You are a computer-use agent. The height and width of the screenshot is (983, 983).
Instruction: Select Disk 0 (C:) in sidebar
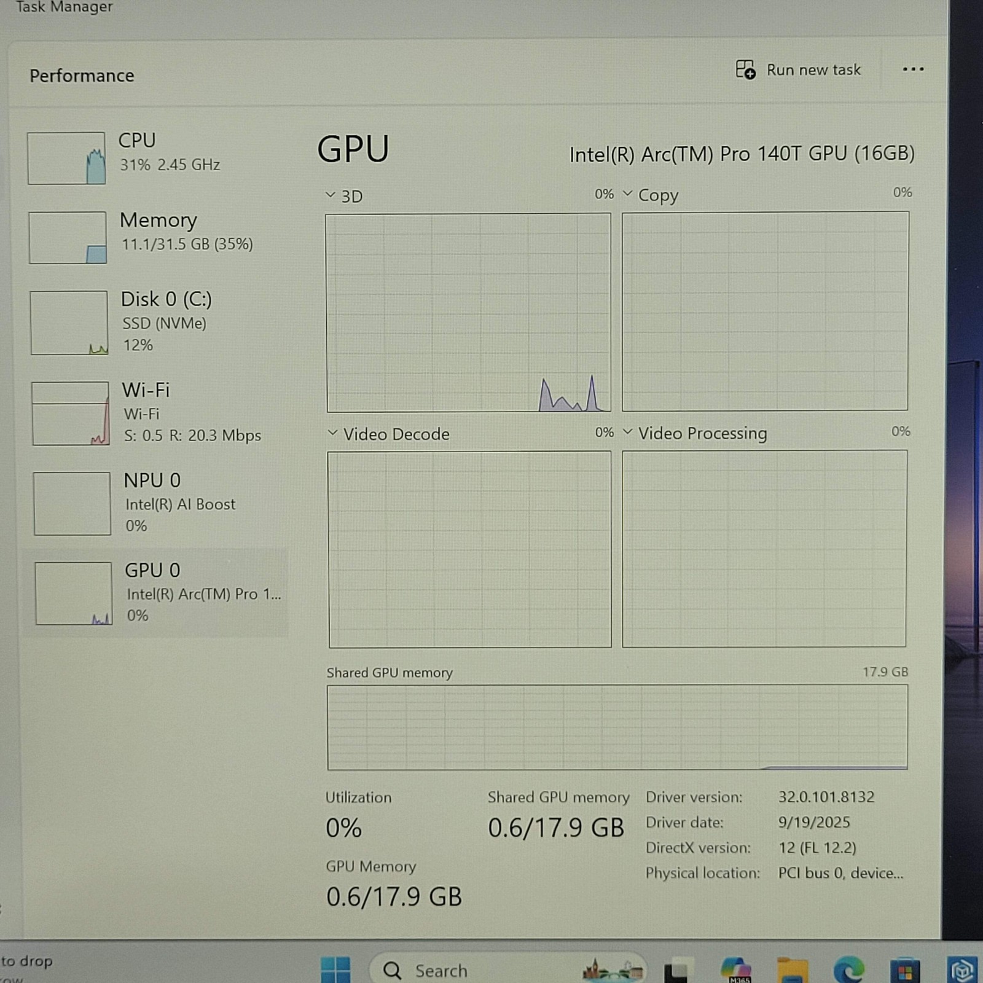(x=155, y=323)
